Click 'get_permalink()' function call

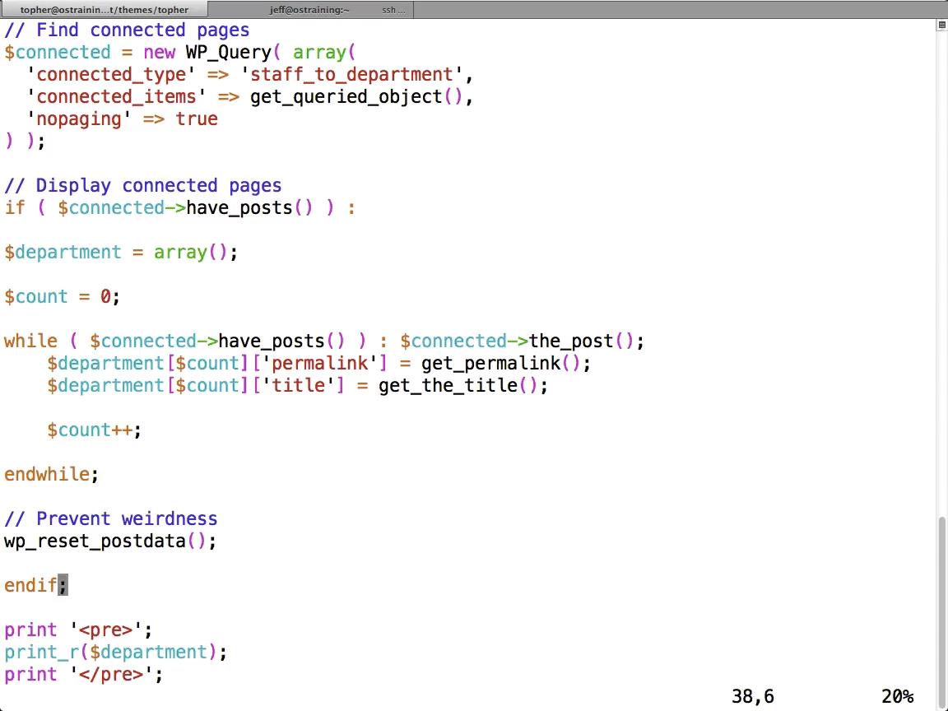[x=501, y=364]
